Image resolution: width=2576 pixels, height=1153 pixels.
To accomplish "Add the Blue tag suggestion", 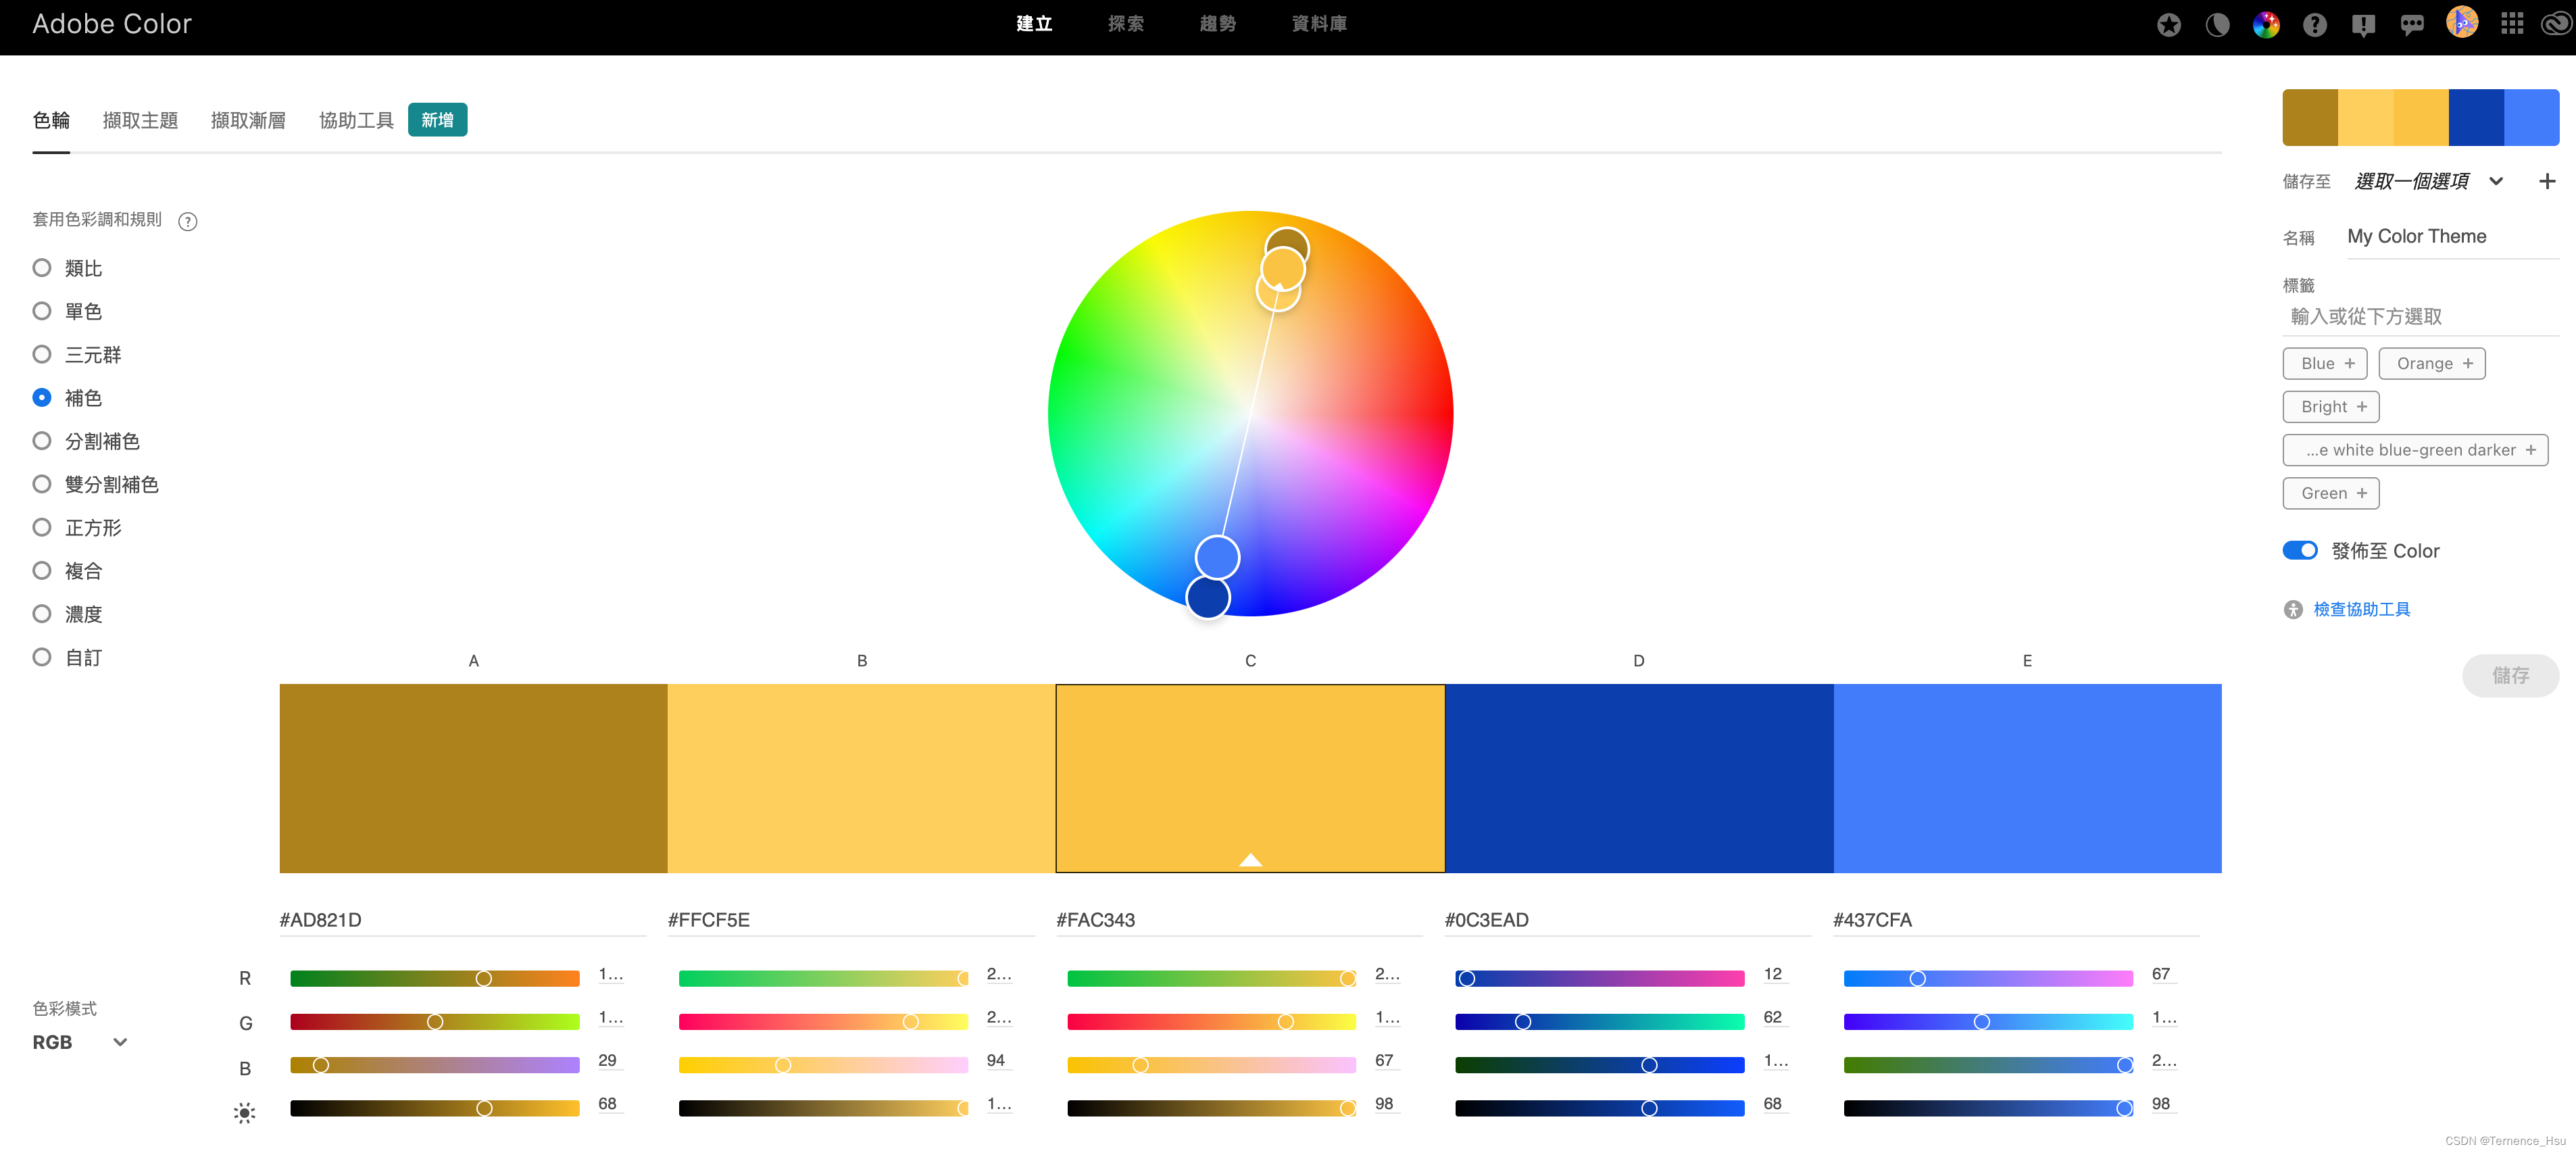I will coord(2324,363).
